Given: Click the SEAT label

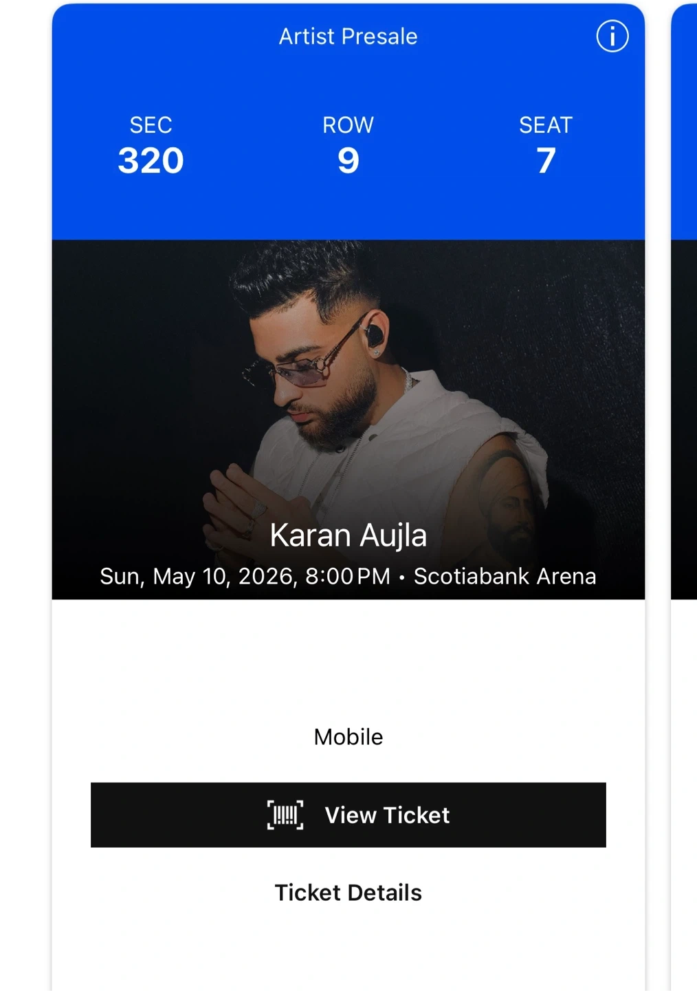Looking at the screenshot, I should tap(546, 125).
